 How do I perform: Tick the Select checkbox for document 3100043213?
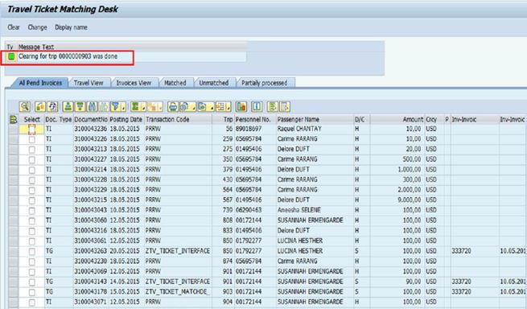click(x=32, y=150)
